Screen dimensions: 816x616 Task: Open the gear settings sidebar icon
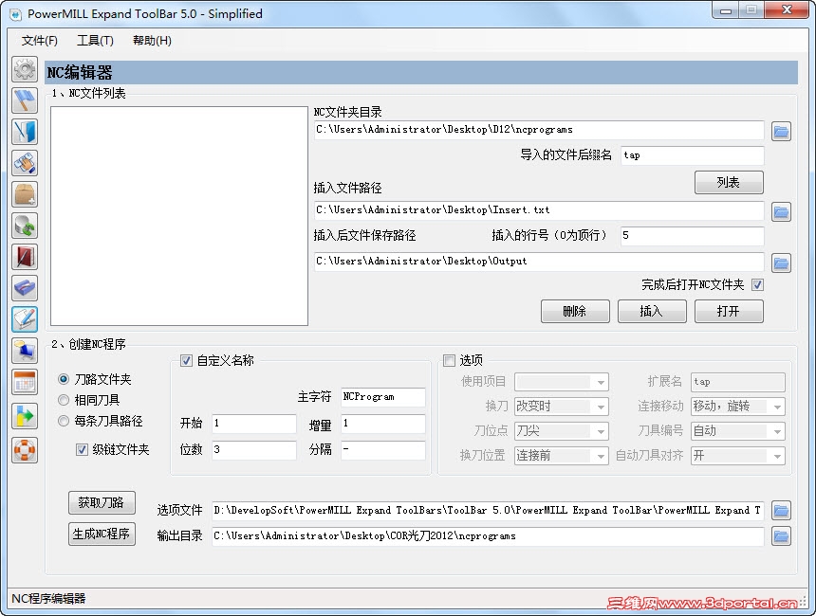pyautogui.click(x=25, y=69)
